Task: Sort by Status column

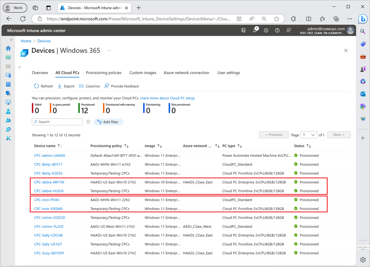Action: pos(303,146)
